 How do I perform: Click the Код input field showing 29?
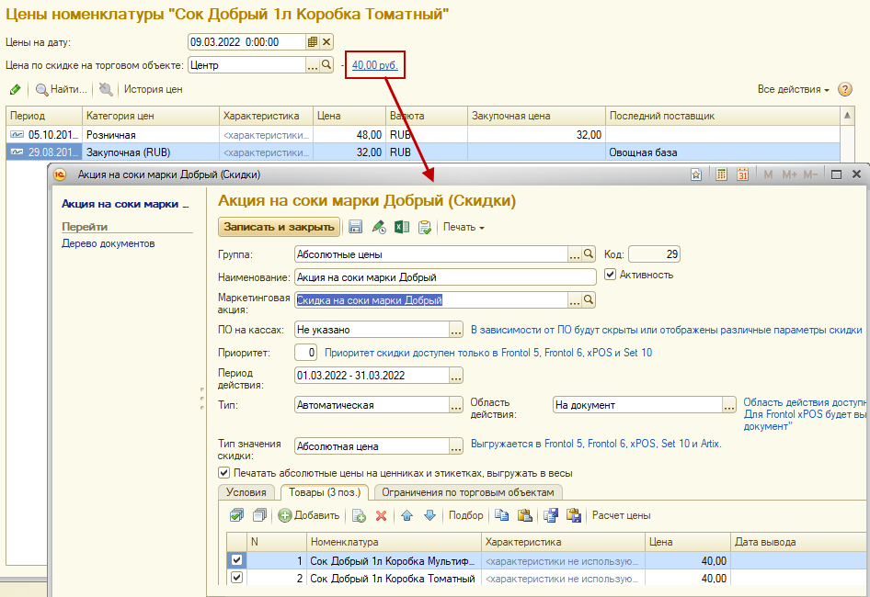654,253
